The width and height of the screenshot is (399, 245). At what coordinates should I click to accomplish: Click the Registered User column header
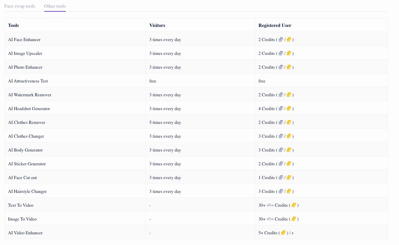coord(275,25)
